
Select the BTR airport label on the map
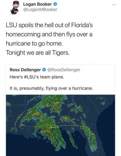point(23,125)
